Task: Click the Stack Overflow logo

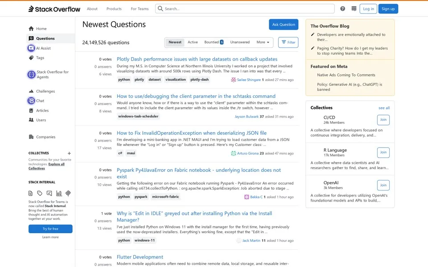Action: 54,9
